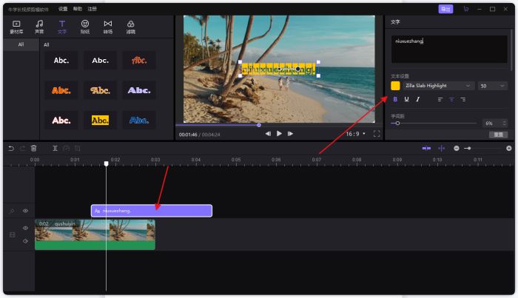This screenshot has width=518, height=298.
Task: Click the fullscreen icon beside aspect ratio
Action: coord(376,134)
